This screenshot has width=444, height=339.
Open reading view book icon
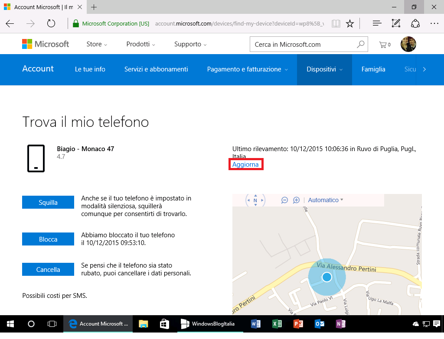tap(336, 23)
